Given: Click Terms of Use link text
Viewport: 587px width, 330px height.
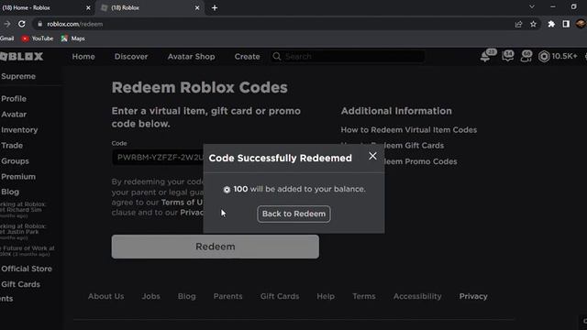Looking at the screenshot, I should tap(182, 203).
